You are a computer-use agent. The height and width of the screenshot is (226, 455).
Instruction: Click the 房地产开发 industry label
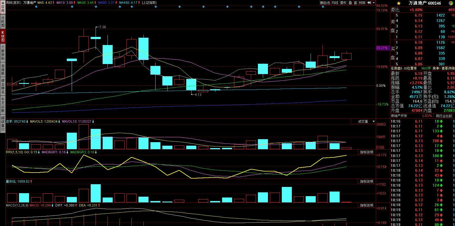pyautogui.click(x=399, y=116)
